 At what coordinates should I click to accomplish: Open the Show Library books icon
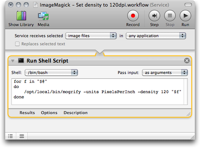coord(21,16)
